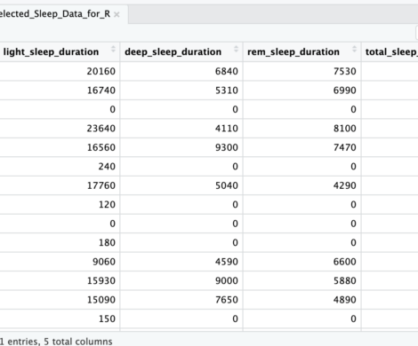
Task: Sort by rem_sleep_duration arrows icon
Action: point(354,49)
